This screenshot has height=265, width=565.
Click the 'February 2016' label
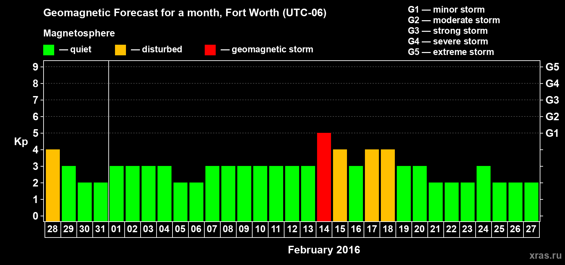(324, 250)
